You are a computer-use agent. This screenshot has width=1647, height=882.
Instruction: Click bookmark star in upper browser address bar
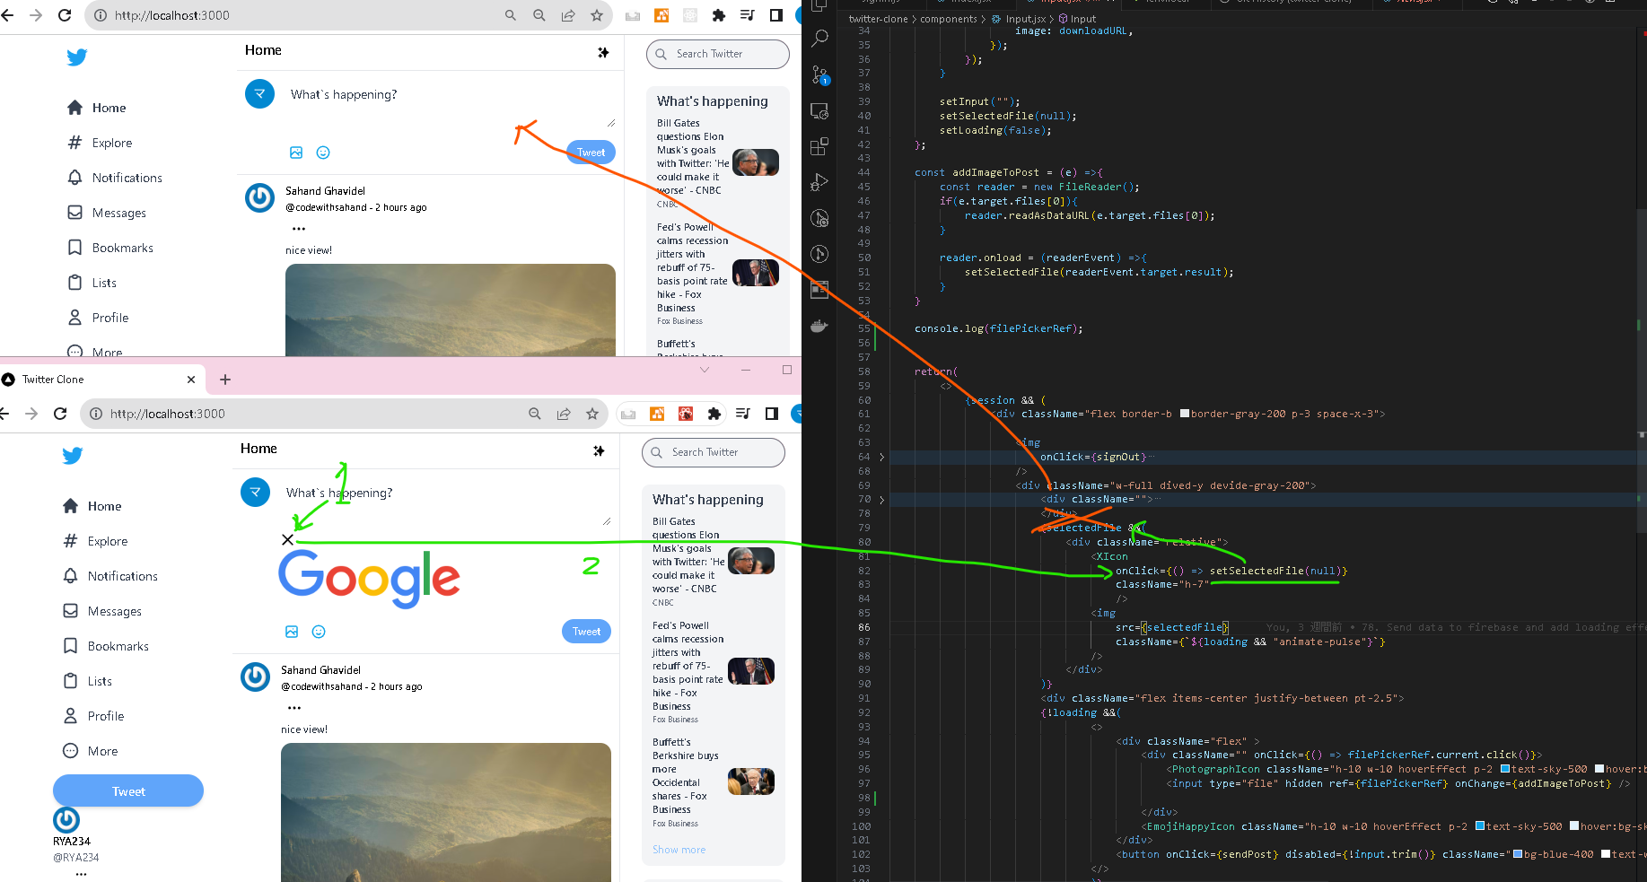(597, 15)
